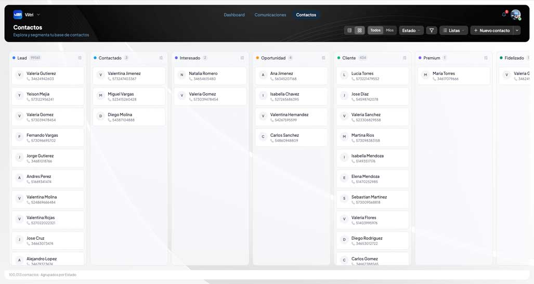Select the Mios contacts toggle
The image size is (534, 284).
389,30
